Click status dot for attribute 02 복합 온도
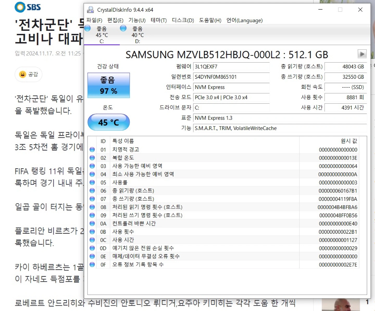 92,158
